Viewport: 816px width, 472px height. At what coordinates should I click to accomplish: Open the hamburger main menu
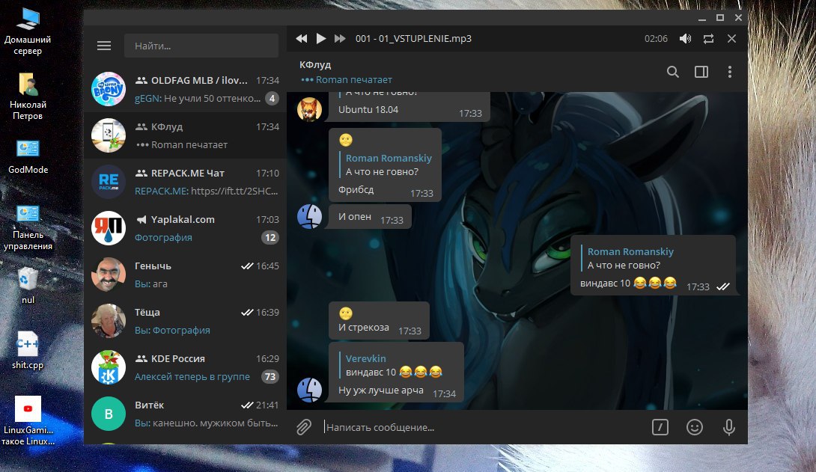pos(104,46)
